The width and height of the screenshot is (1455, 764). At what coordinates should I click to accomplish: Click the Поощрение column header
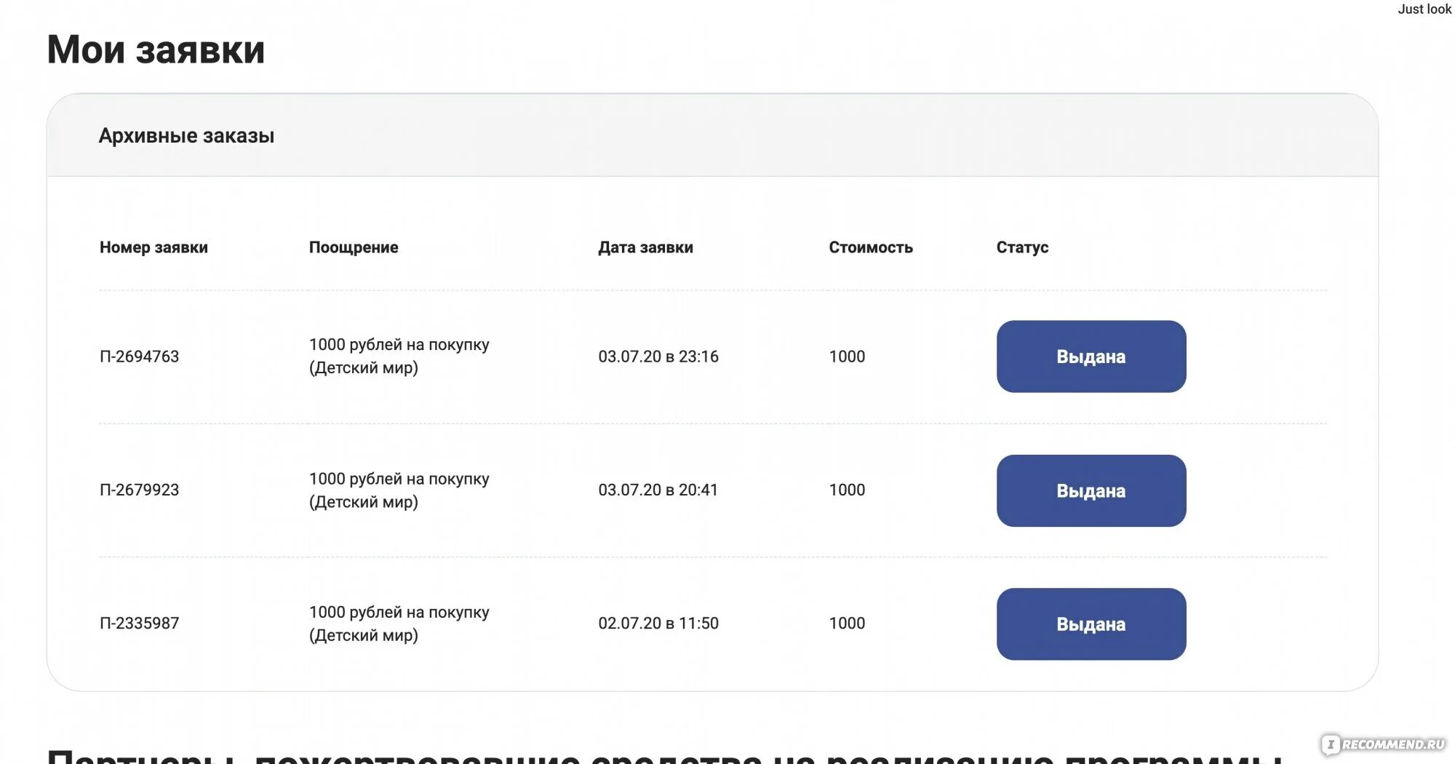pos(354,247)
